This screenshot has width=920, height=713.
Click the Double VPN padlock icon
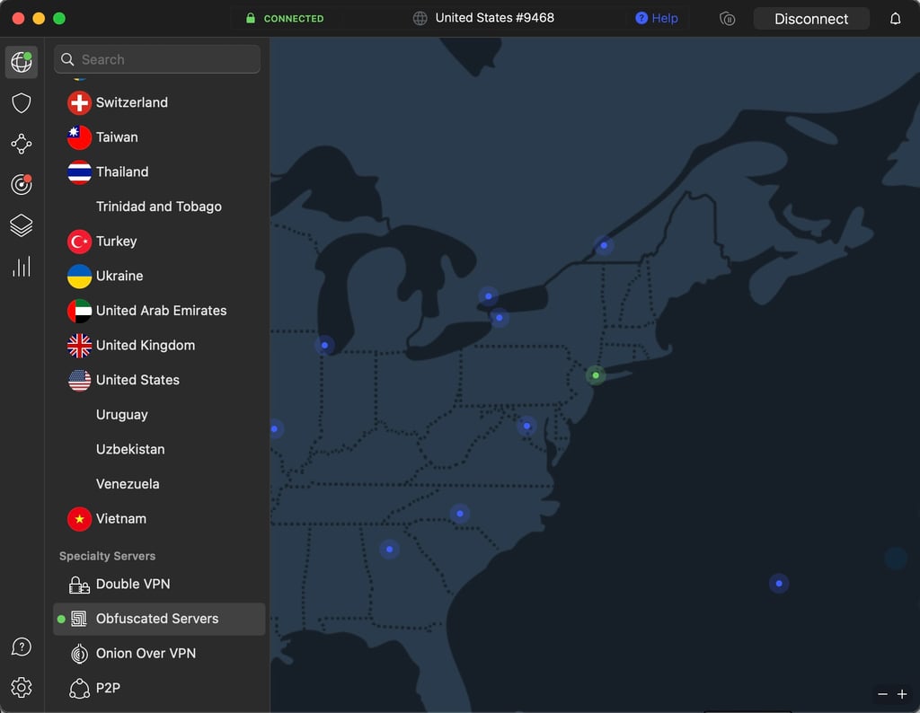[x=79, y=585]
